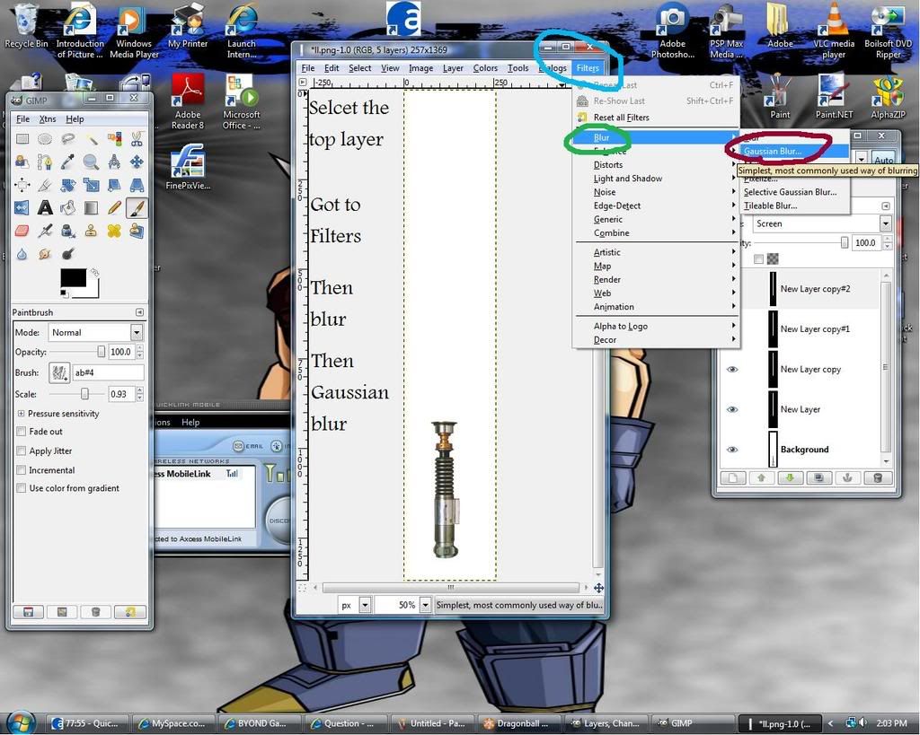Screen dimensions: 920x735
Task: Select the Text tool
Action: 45,208
